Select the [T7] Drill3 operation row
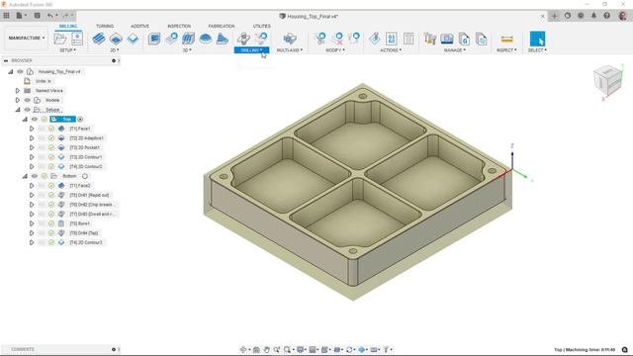 pos(92,214)
